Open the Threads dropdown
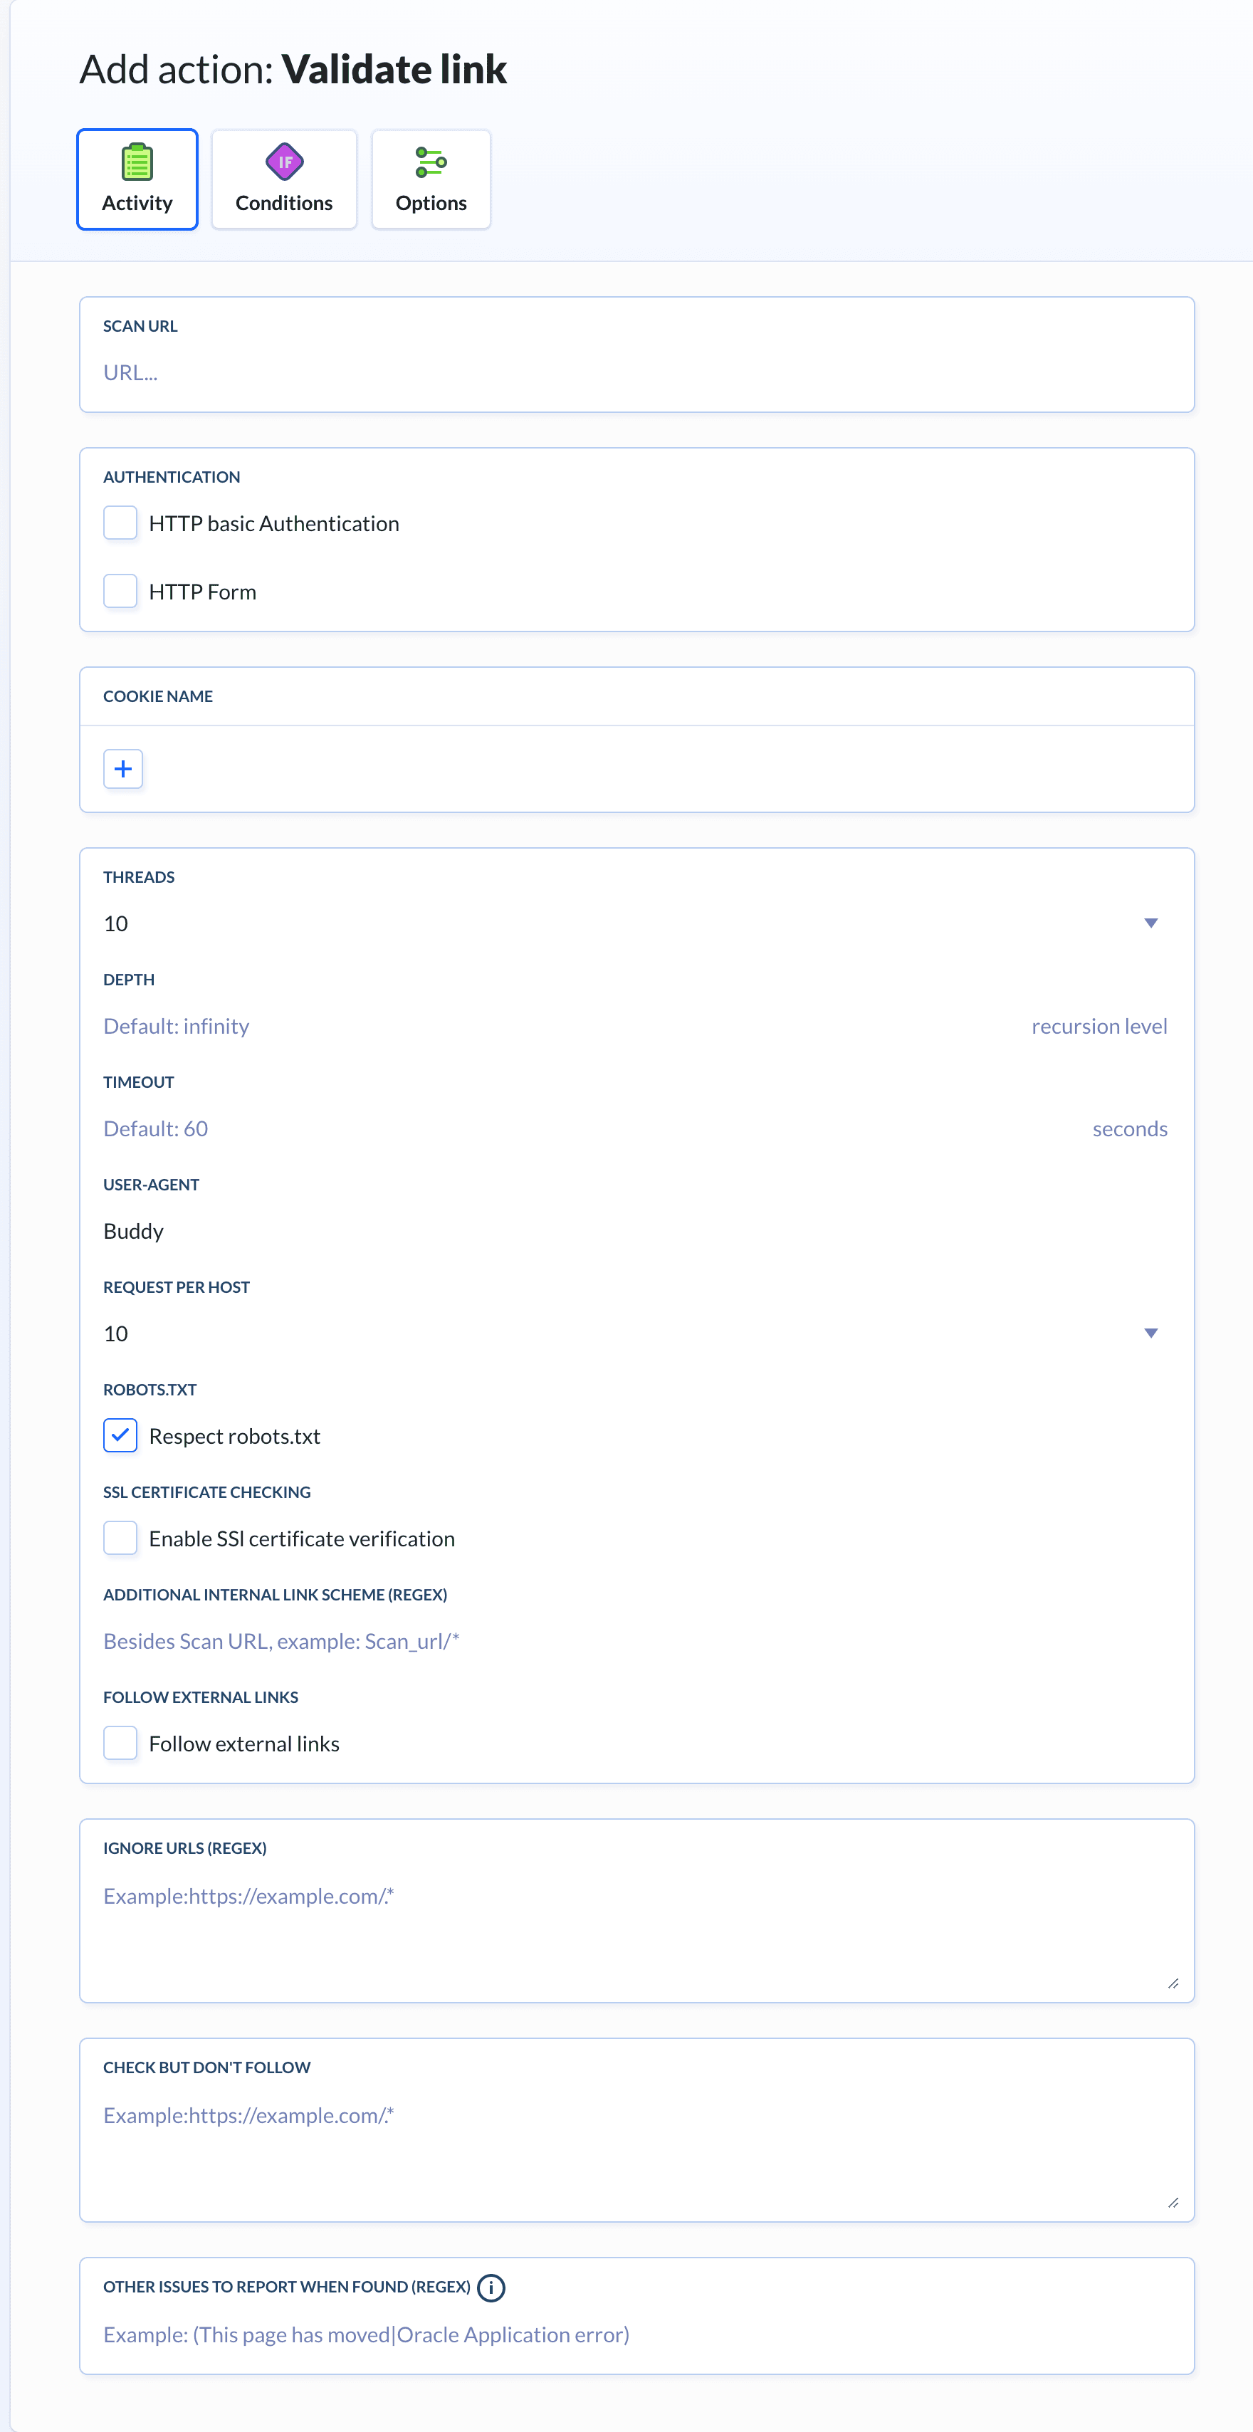 coord(634,923)
